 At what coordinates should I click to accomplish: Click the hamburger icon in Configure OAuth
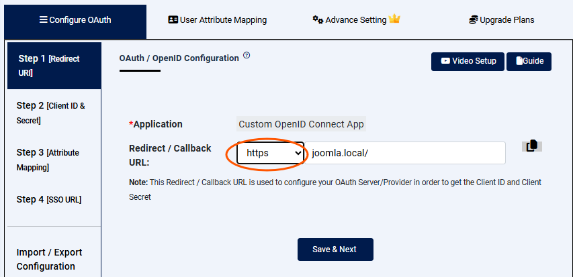[44, 20]
